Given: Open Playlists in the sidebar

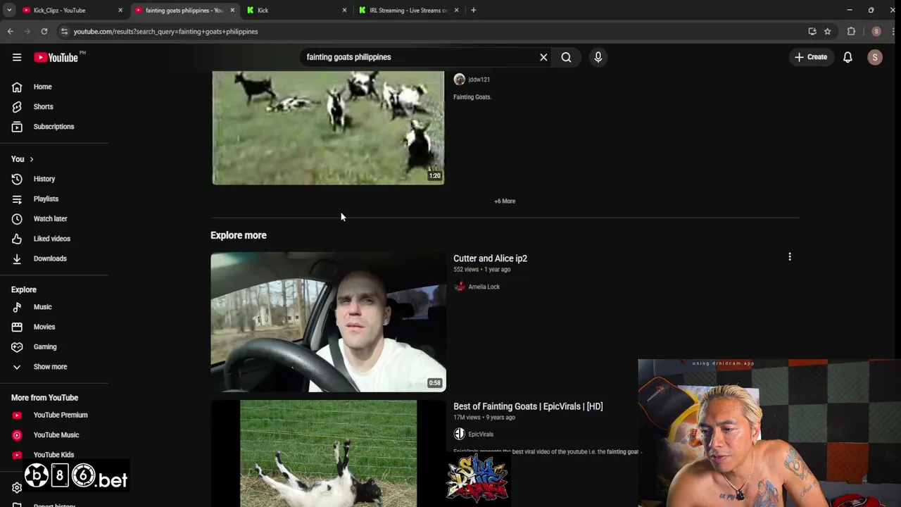Looking at the screenshot, I should 46,199.
